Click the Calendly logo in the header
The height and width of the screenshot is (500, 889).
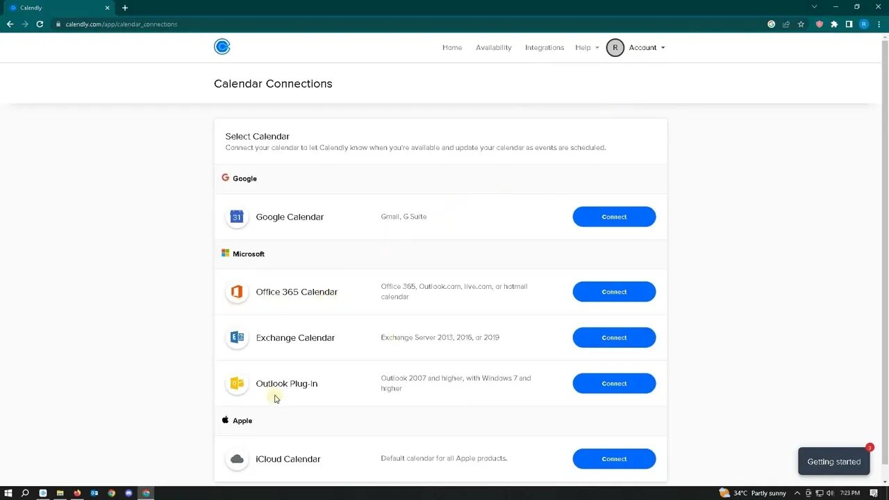pos(222,47)
